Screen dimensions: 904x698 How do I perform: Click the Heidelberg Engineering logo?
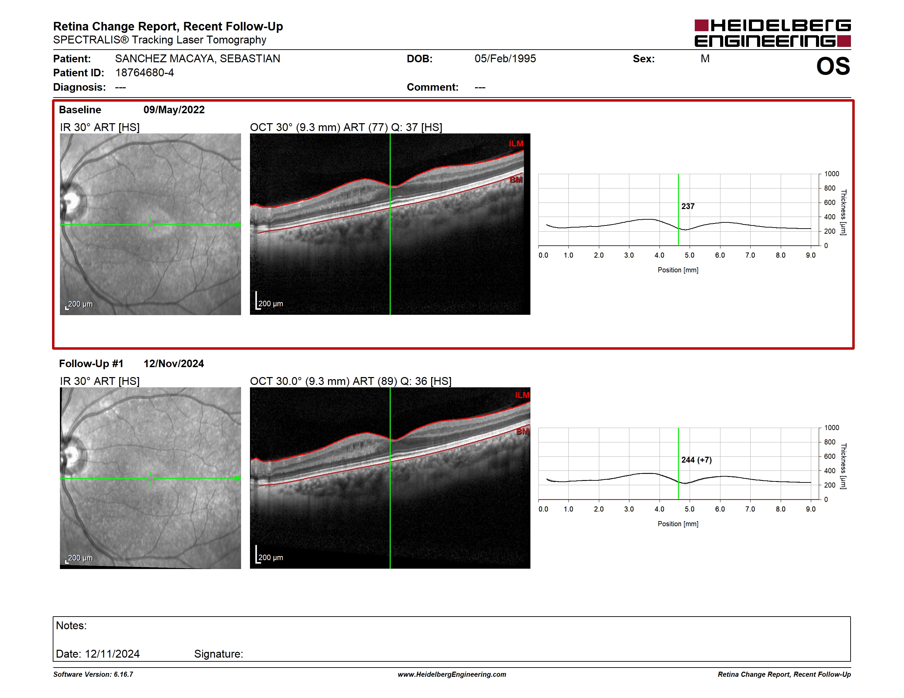(773, 33)
